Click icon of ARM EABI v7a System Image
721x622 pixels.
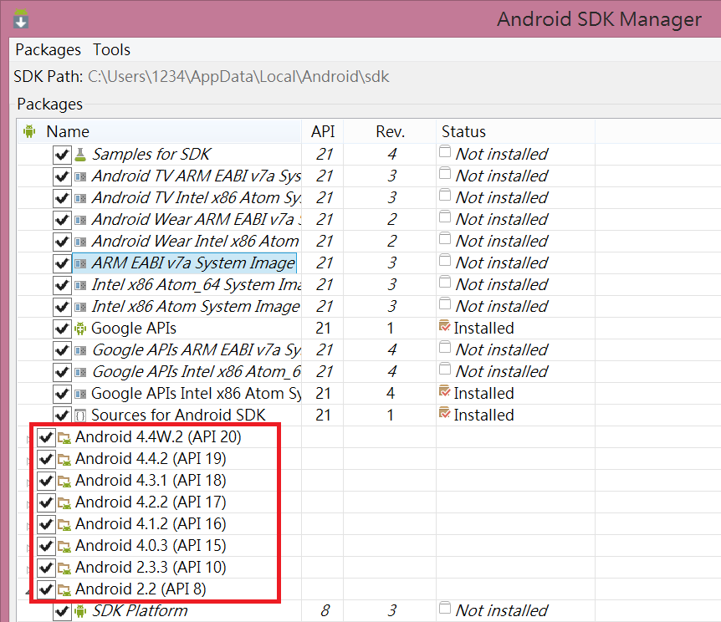click(x=80, y=263)
